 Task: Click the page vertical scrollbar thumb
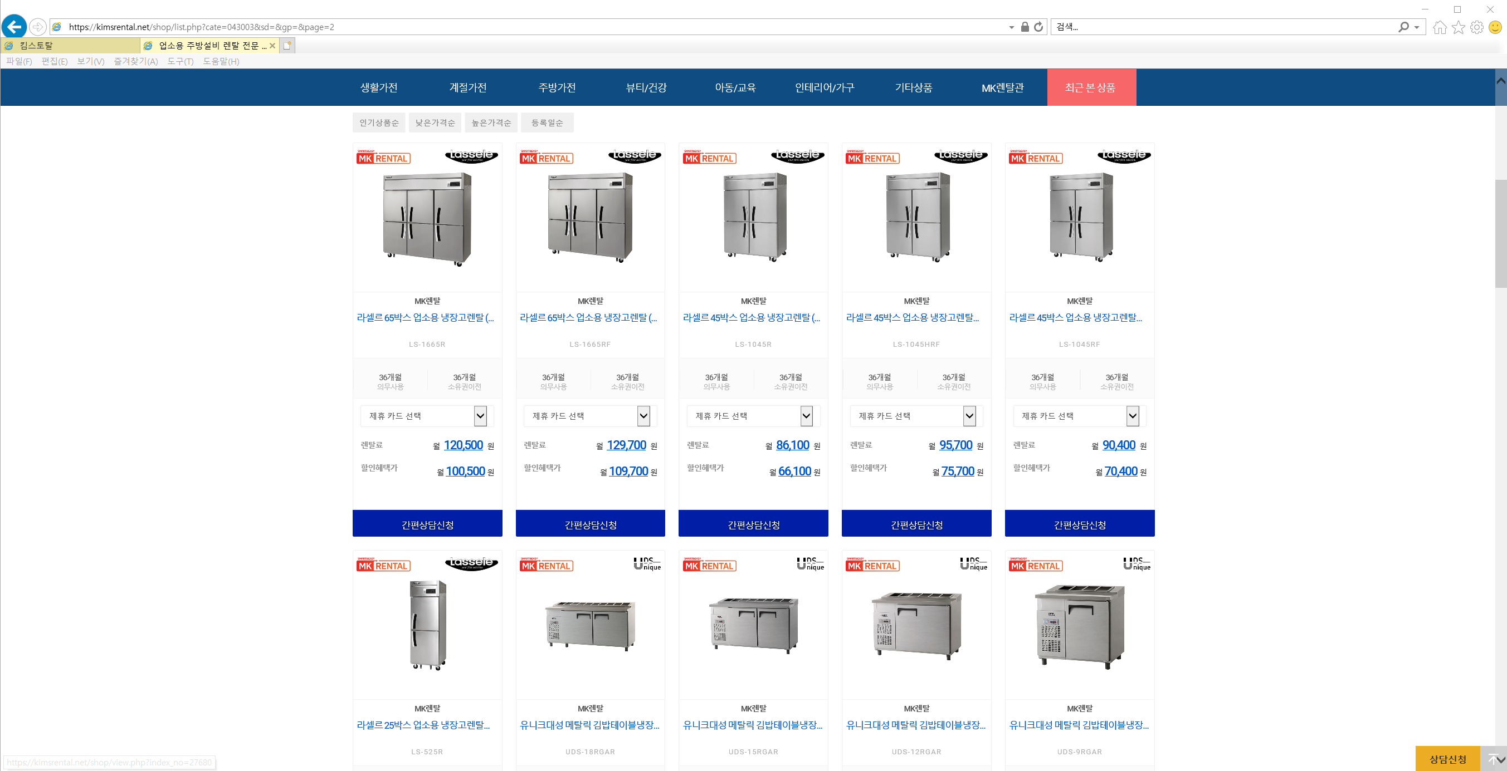(1500, 233)
